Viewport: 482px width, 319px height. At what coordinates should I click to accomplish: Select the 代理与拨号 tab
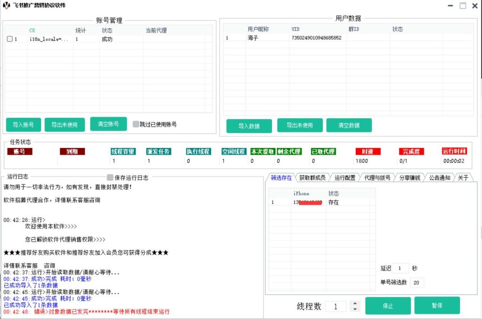point(378,178)
